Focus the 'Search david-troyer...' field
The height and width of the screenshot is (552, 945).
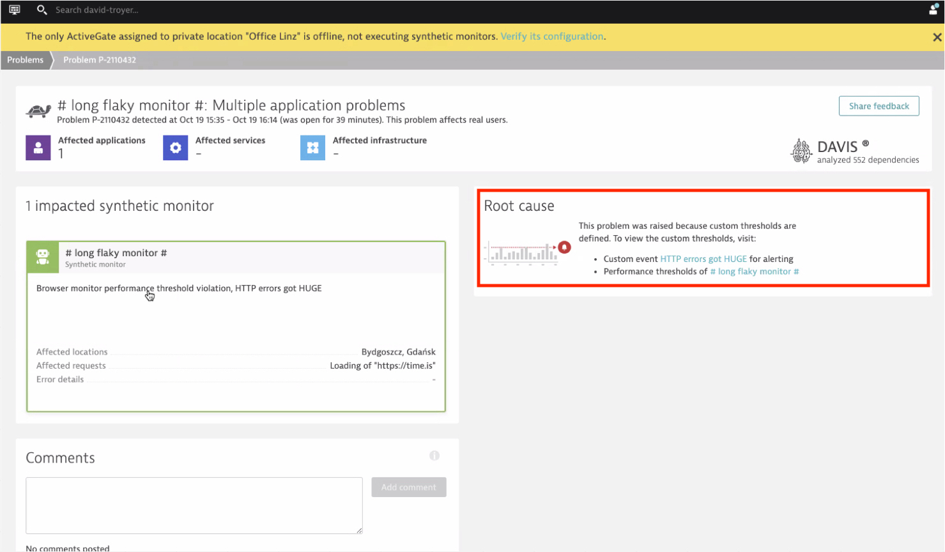tap(96, 10)
